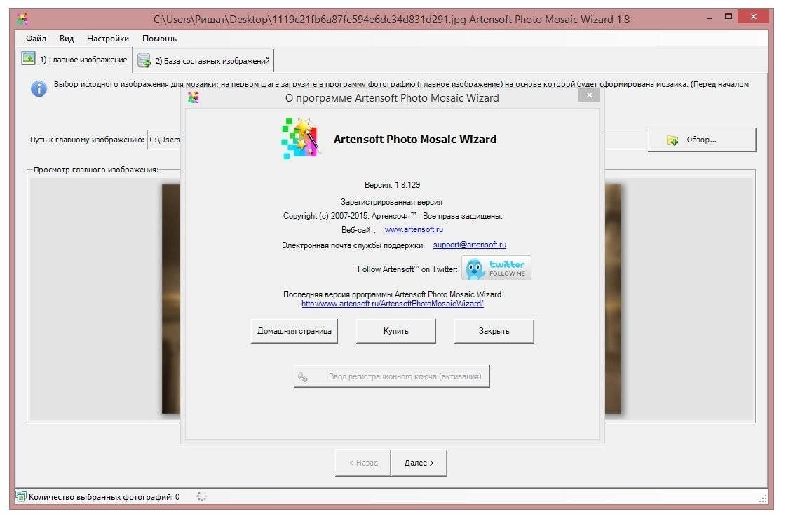Click the main image preview thumbnail

point(171,299)
